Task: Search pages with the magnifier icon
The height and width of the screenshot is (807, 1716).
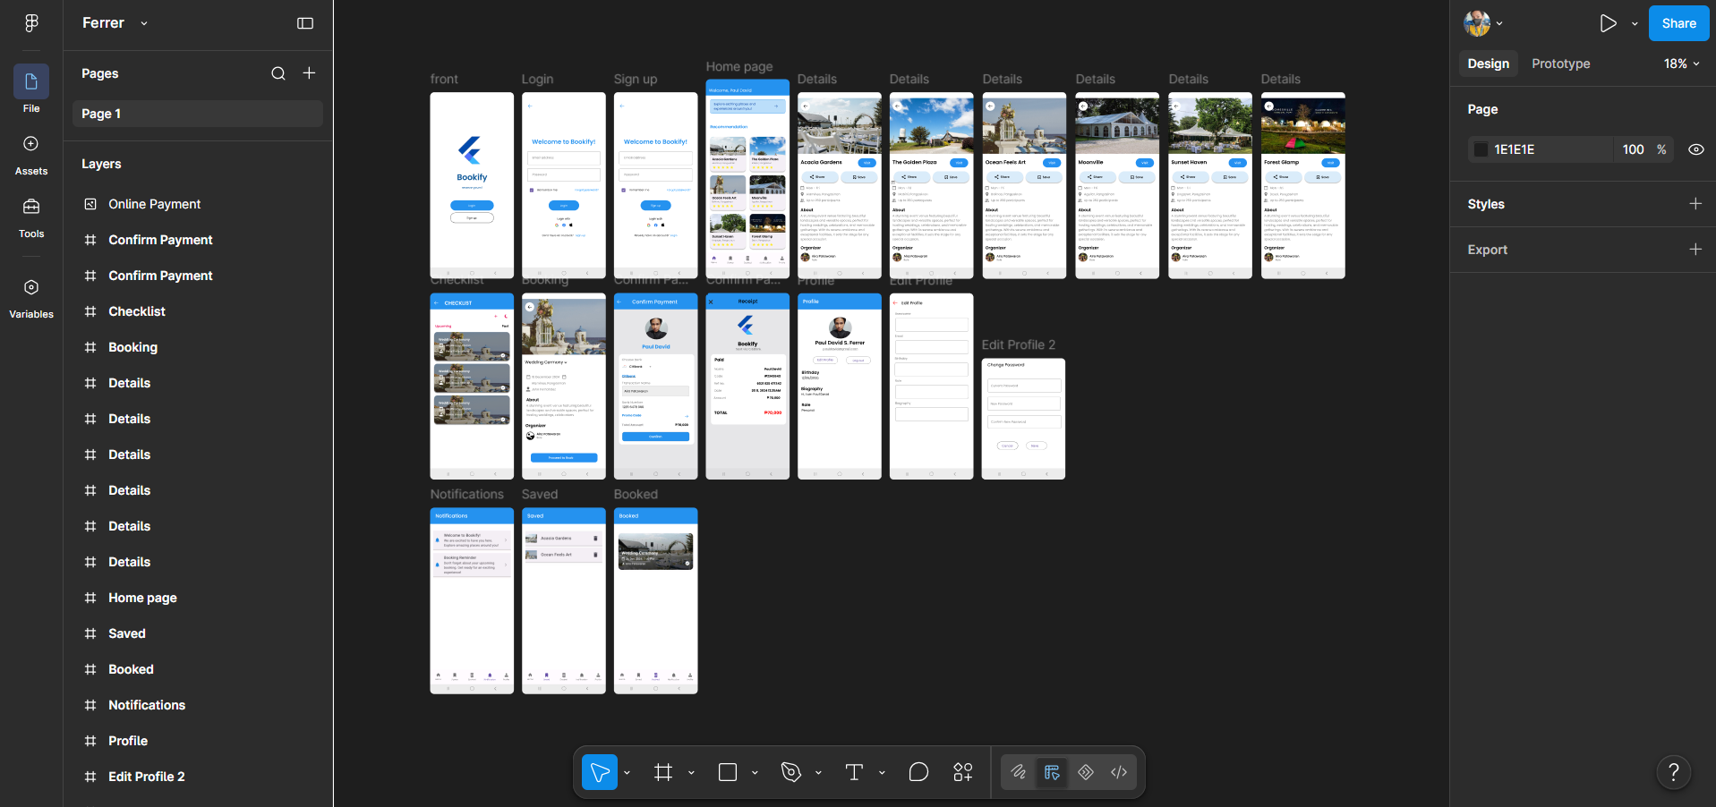Action: click(278, 73)
